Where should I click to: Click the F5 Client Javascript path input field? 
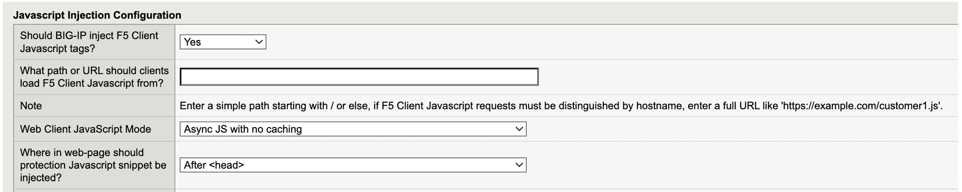(x=358, y=77)
